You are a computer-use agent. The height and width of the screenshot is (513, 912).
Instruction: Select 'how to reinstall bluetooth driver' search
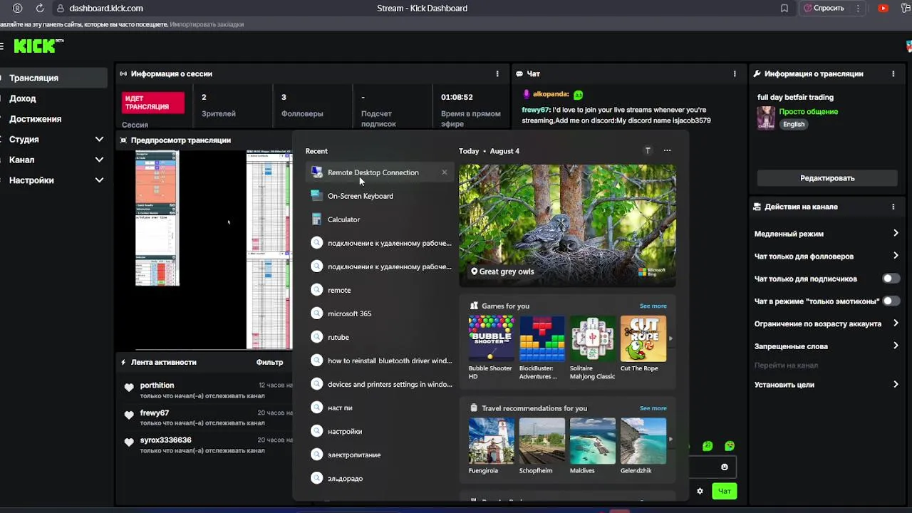379,361
